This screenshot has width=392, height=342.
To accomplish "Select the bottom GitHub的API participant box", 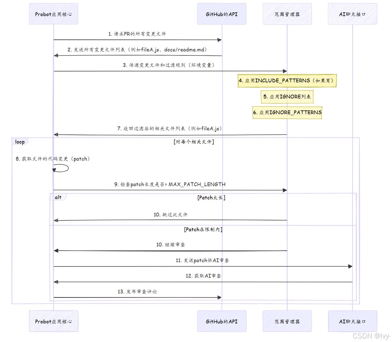I will [222, 321].
